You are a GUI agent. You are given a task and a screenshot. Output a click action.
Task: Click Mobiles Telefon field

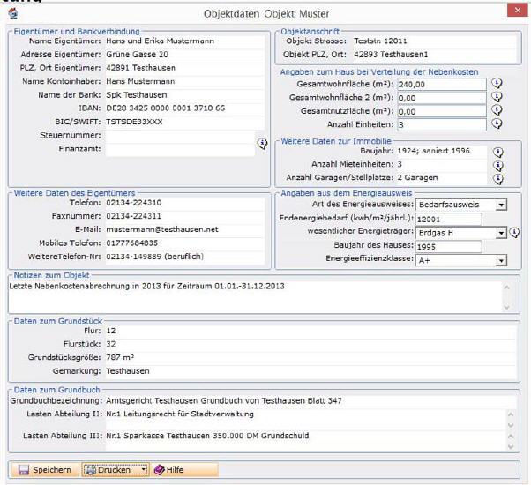coord(184,243)
